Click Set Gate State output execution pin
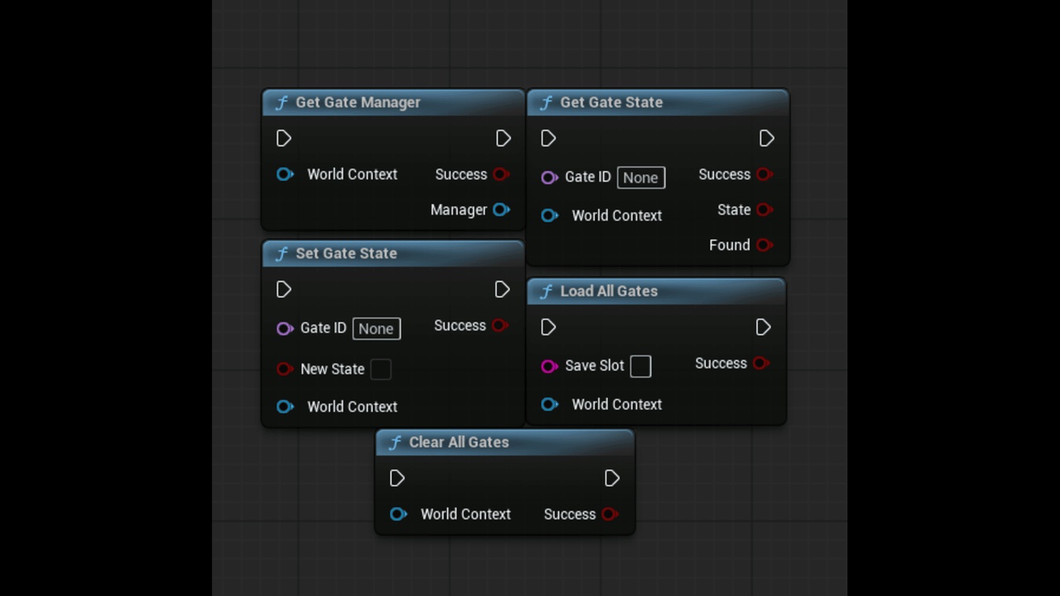This screenshot has height=596, width=1060. coord(503,290)
